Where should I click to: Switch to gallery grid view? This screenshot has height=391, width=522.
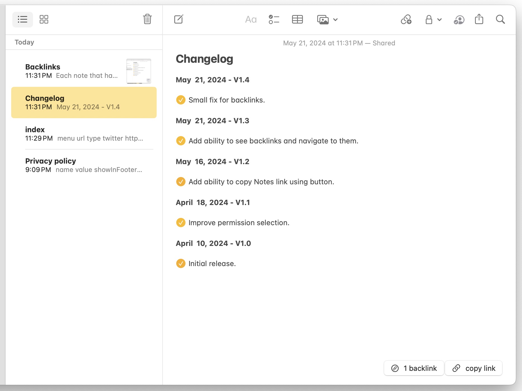point(44,19)
